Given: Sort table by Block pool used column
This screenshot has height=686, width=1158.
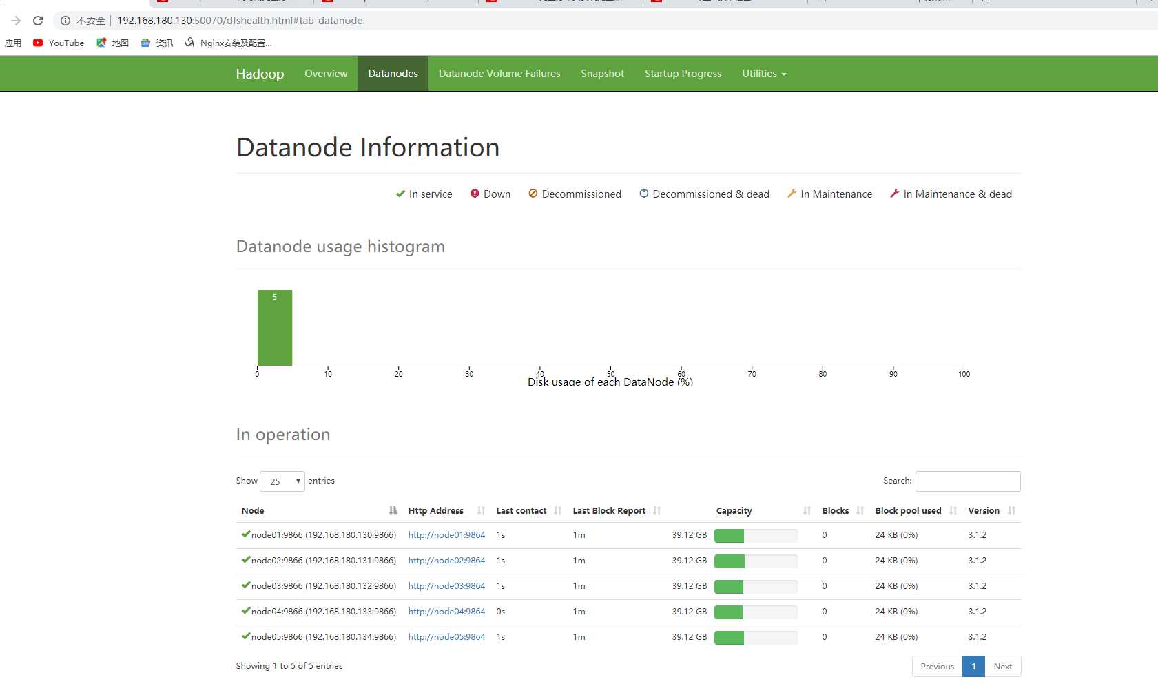Looking at the screenshot, I should pos(916,510).
